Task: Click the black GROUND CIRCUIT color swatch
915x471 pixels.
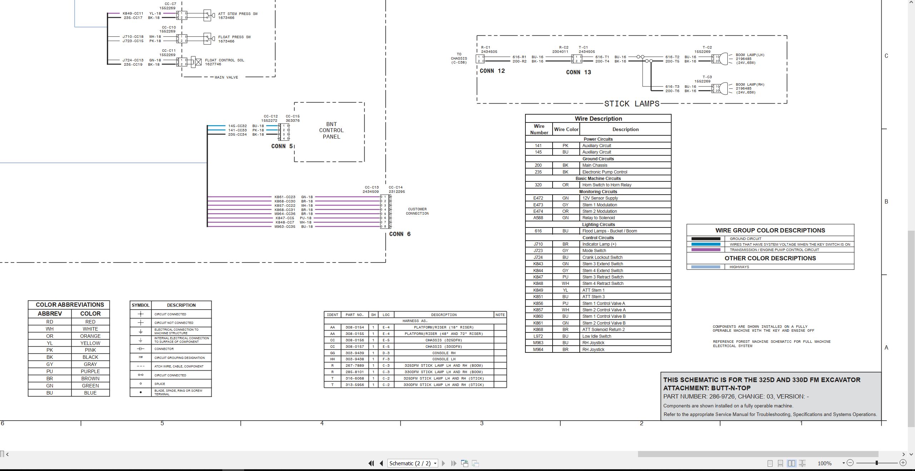Action: coord(706,239)
